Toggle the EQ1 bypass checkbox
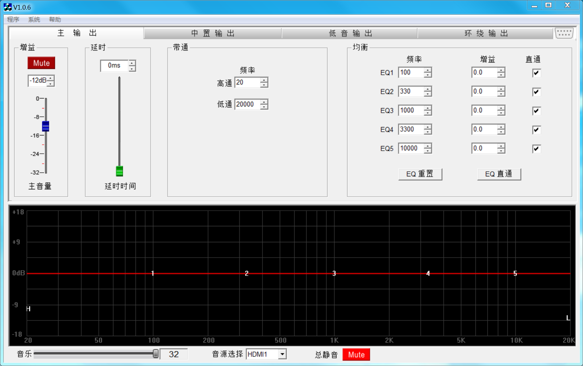583x366 pixels. coord(536,73)
